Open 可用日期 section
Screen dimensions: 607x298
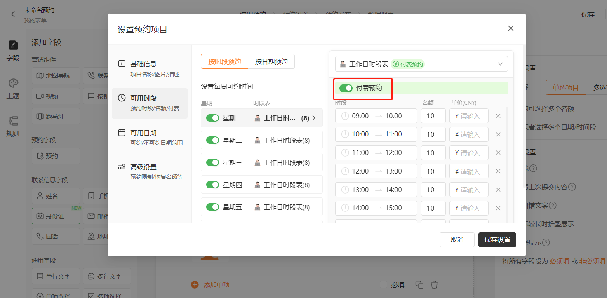tap(150, 138)
